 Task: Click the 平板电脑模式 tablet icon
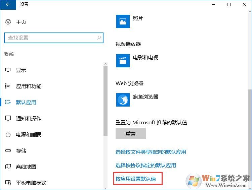(8, 183)
